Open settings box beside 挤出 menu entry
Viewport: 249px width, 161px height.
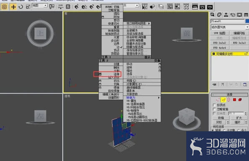click(100, 81)
